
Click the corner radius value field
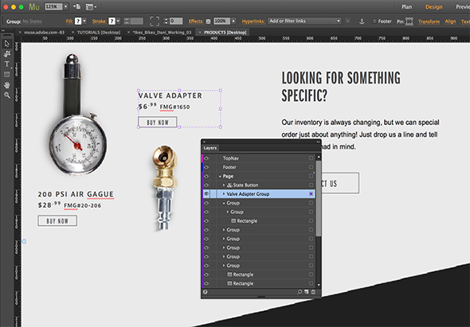pyautogui.click(x=176, y=21)
